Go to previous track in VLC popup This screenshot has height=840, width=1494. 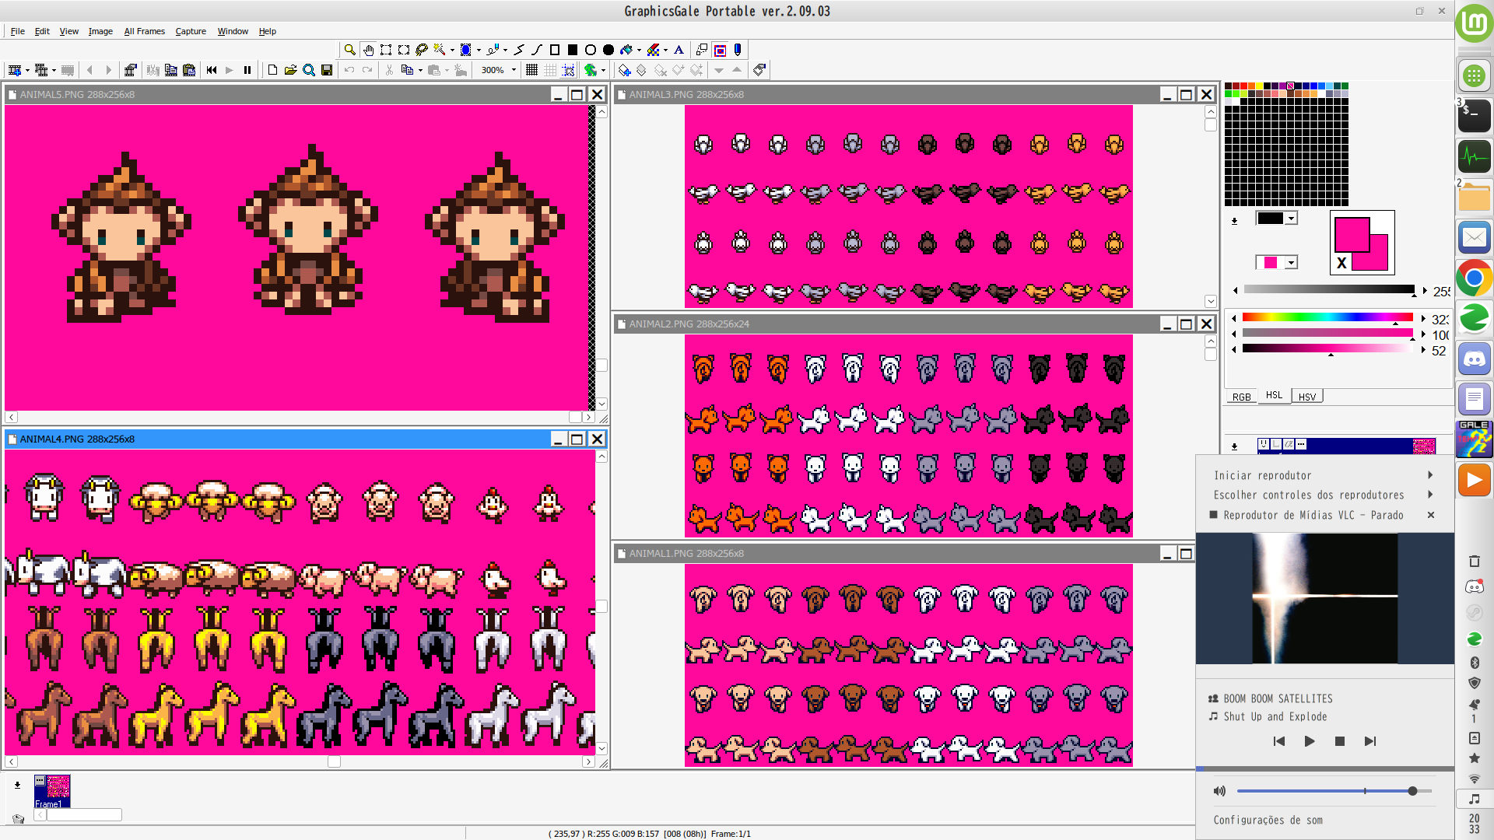click(1279, 741)
